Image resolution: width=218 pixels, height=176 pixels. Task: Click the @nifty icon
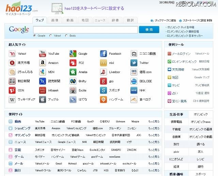pos(73,81)
